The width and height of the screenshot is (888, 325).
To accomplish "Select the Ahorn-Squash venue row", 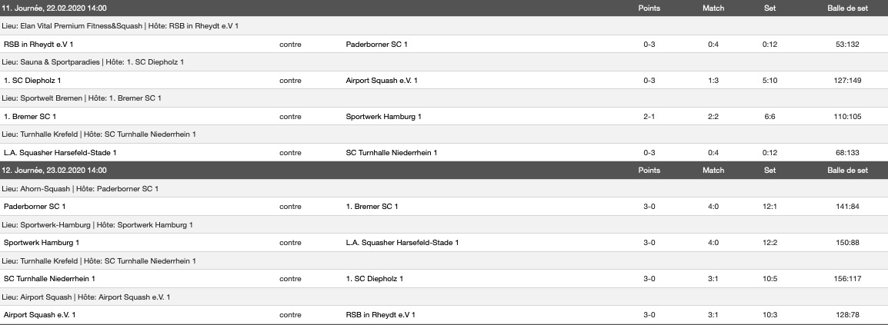I will (81, 189).
